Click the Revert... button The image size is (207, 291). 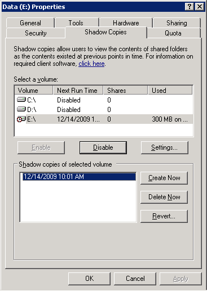pyautogui.click(x=164, y=216)
